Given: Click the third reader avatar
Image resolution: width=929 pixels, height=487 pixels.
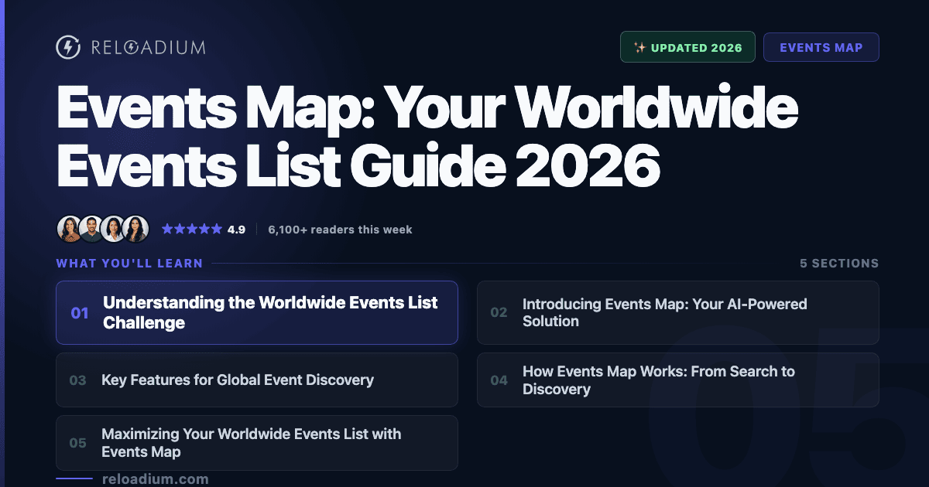Looking at the screenshot, I should coord(113,229).
